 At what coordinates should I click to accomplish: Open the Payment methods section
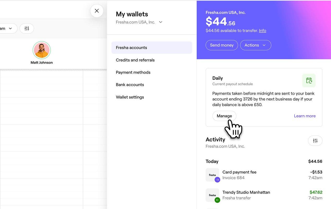[133, 72]
